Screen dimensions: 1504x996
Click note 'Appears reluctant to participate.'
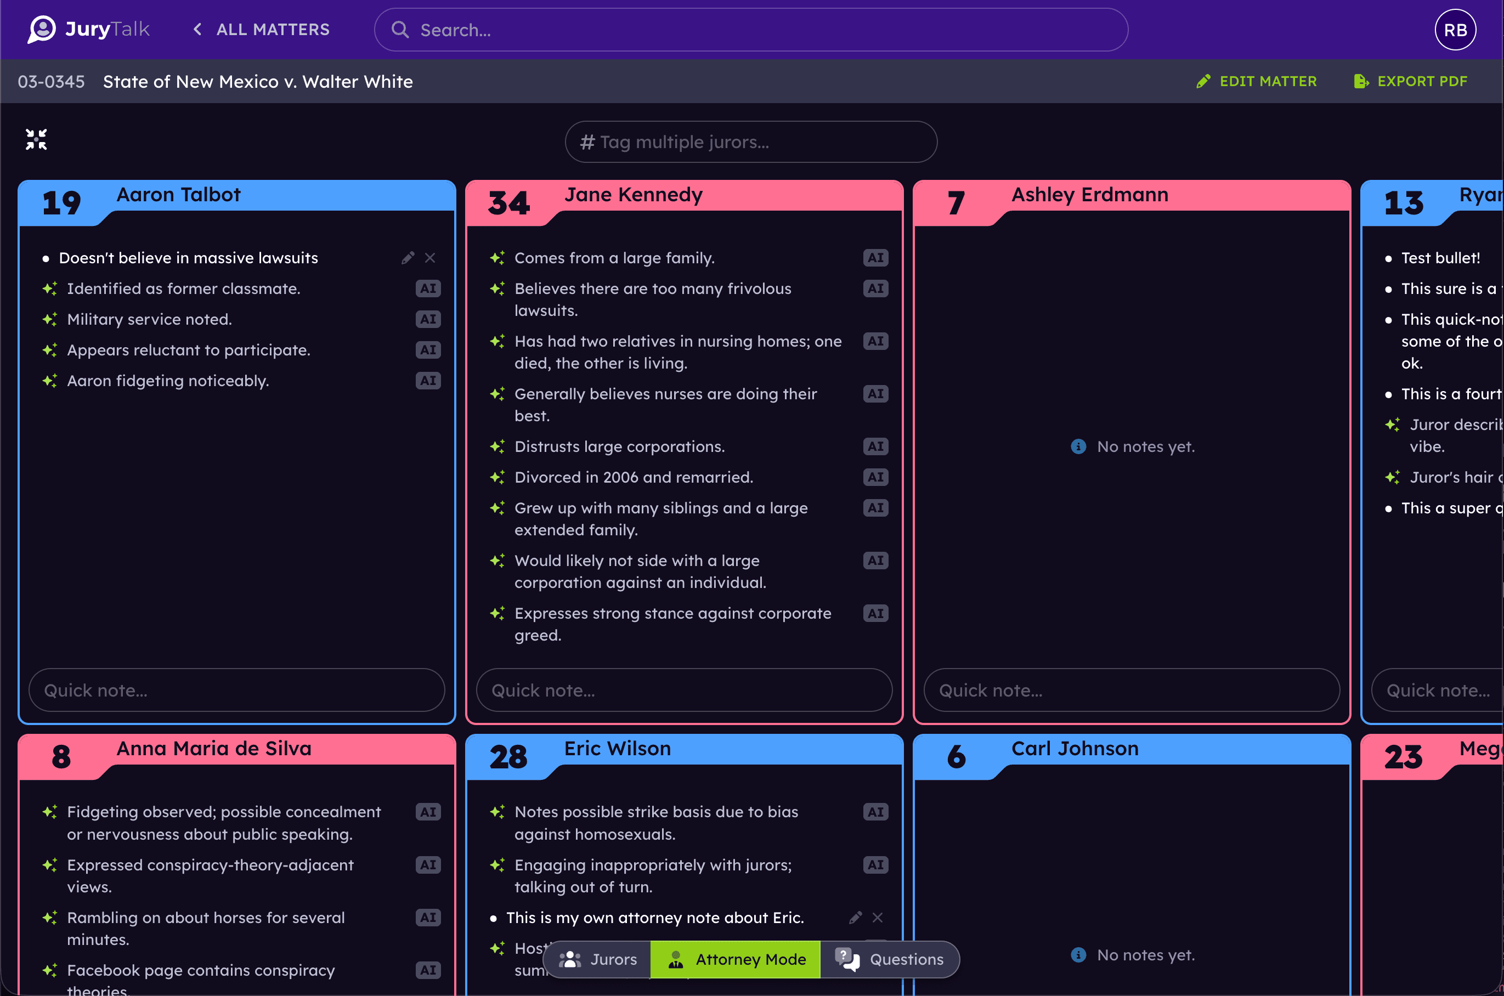pyautogui.click(x=189, y=350)
